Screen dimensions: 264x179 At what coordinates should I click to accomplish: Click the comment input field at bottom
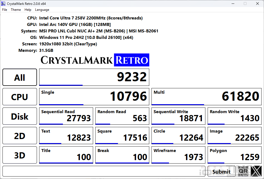coord(104,171)
